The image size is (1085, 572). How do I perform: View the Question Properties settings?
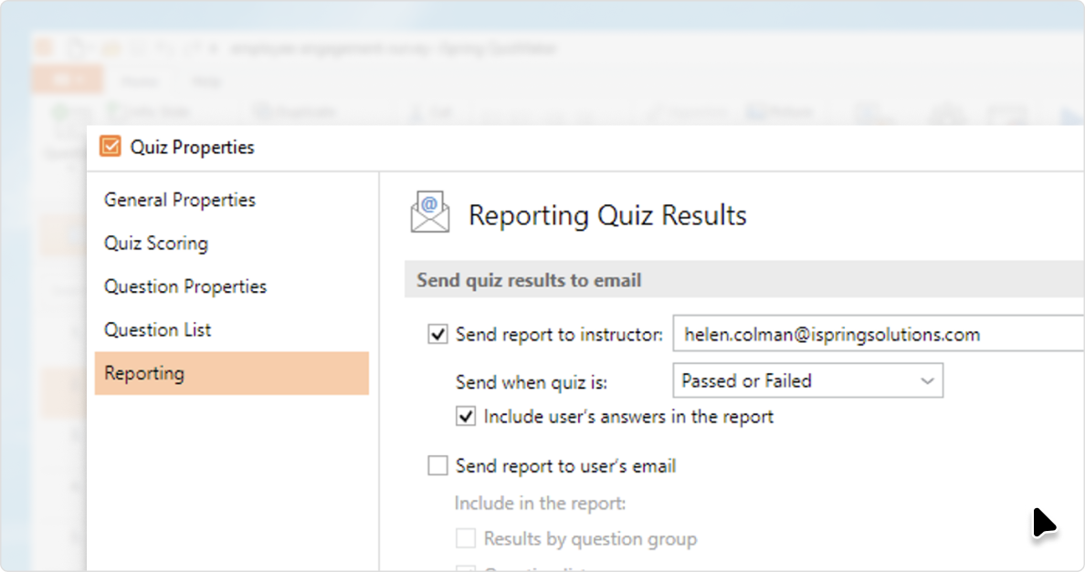184,286
